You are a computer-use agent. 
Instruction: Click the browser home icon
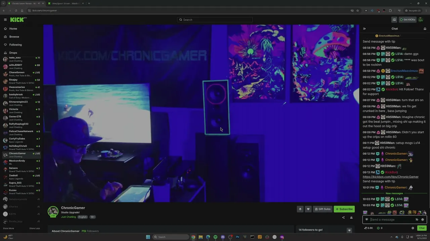pos(22,10)
